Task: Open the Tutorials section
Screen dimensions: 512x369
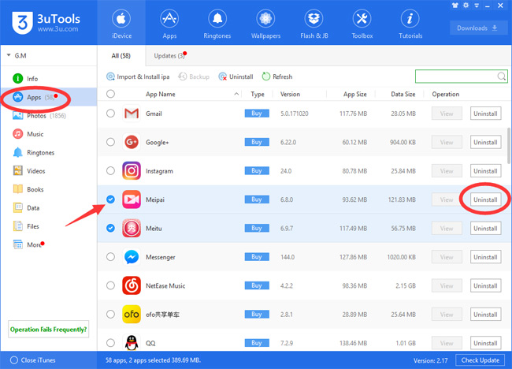Action: point(410,24)
